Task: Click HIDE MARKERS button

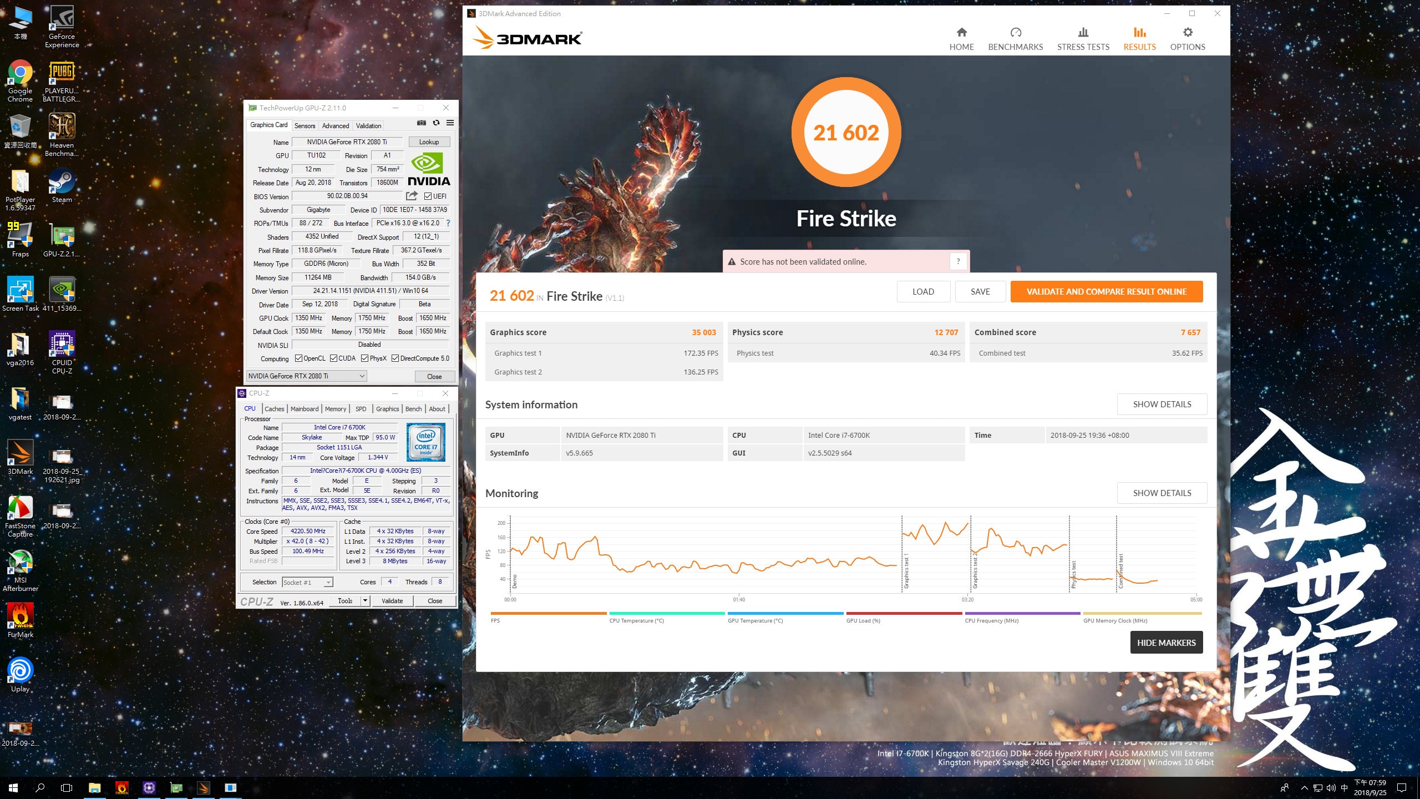Action: tap(1166, 643)
